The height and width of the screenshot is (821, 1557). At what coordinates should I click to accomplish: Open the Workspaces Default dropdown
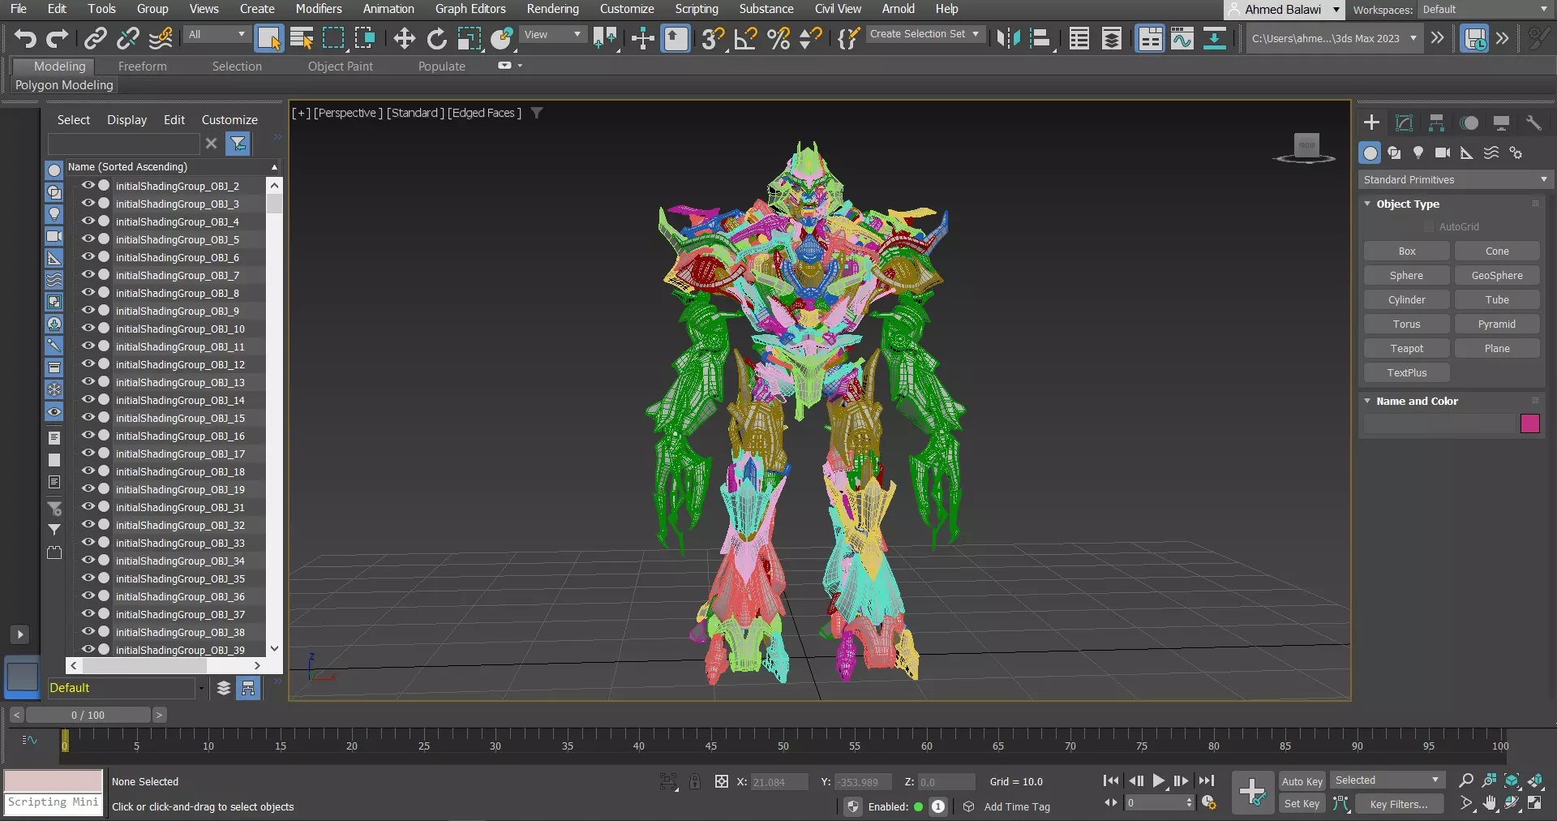(1486, 10)
